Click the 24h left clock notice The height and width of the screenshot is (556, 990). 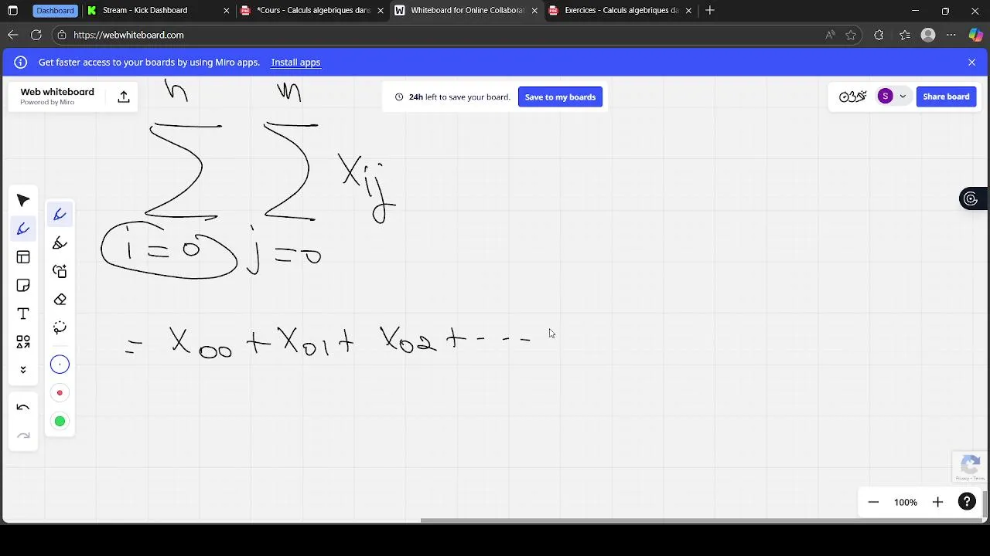coord(452,97)
